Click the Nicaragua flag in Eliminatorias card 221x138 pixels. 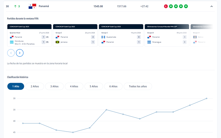click(149, 42)
